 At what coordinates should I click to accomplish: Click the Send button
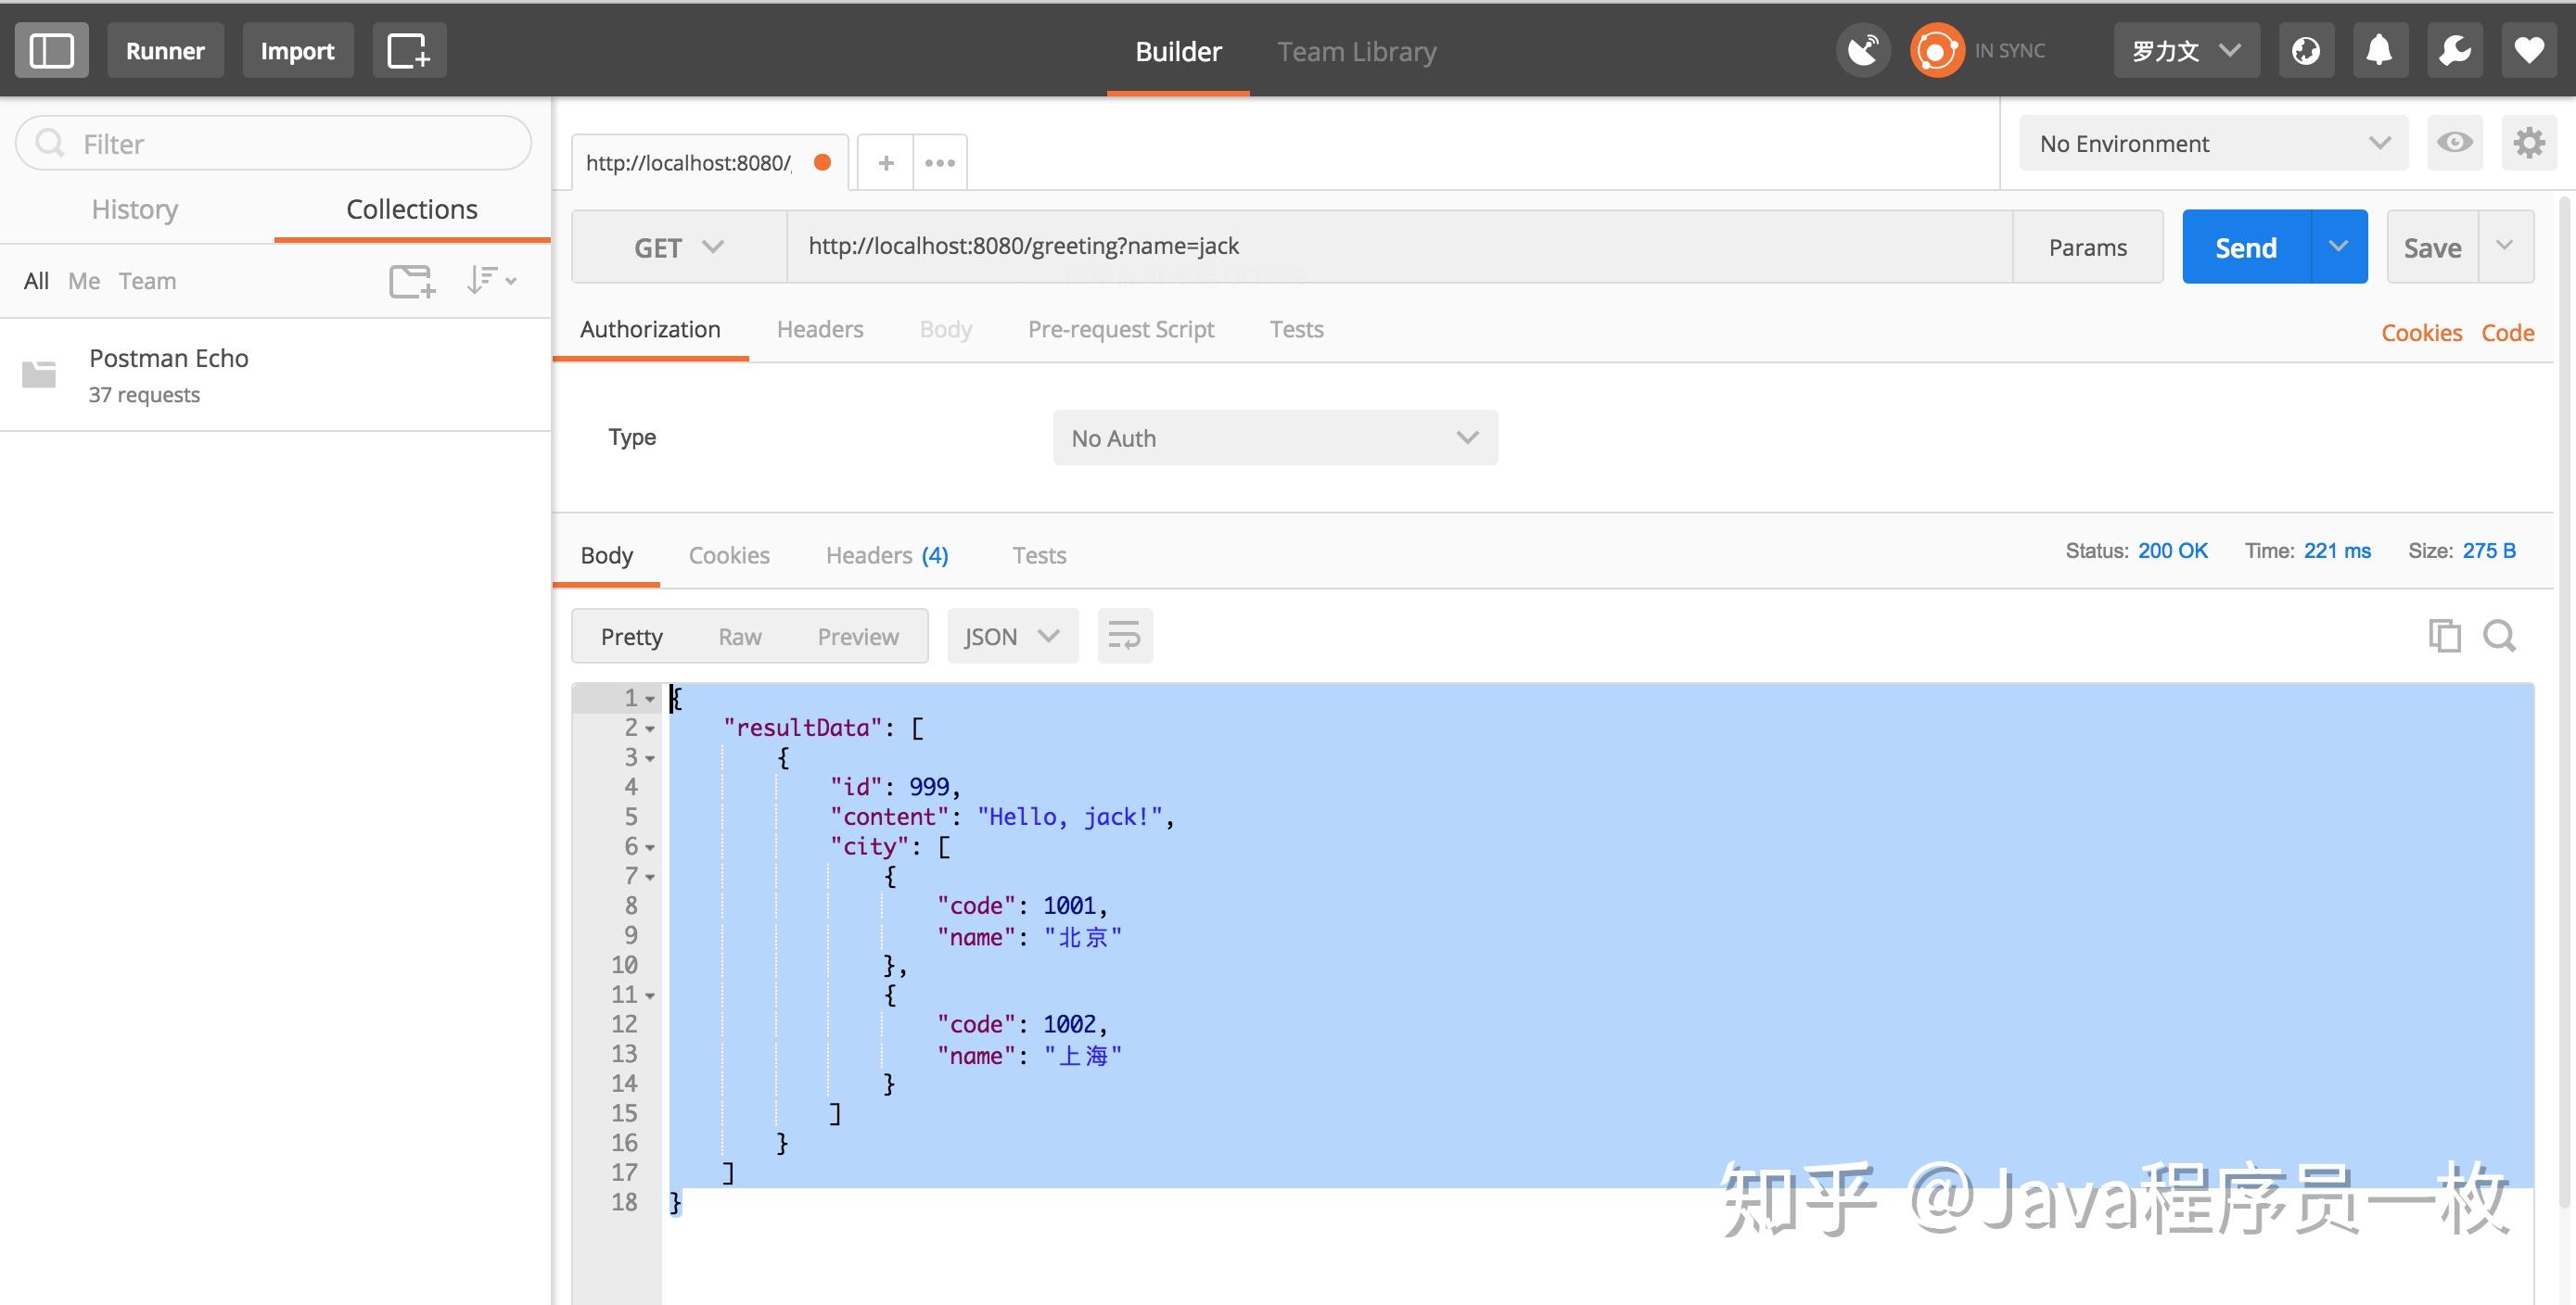tap(2246, 247)
